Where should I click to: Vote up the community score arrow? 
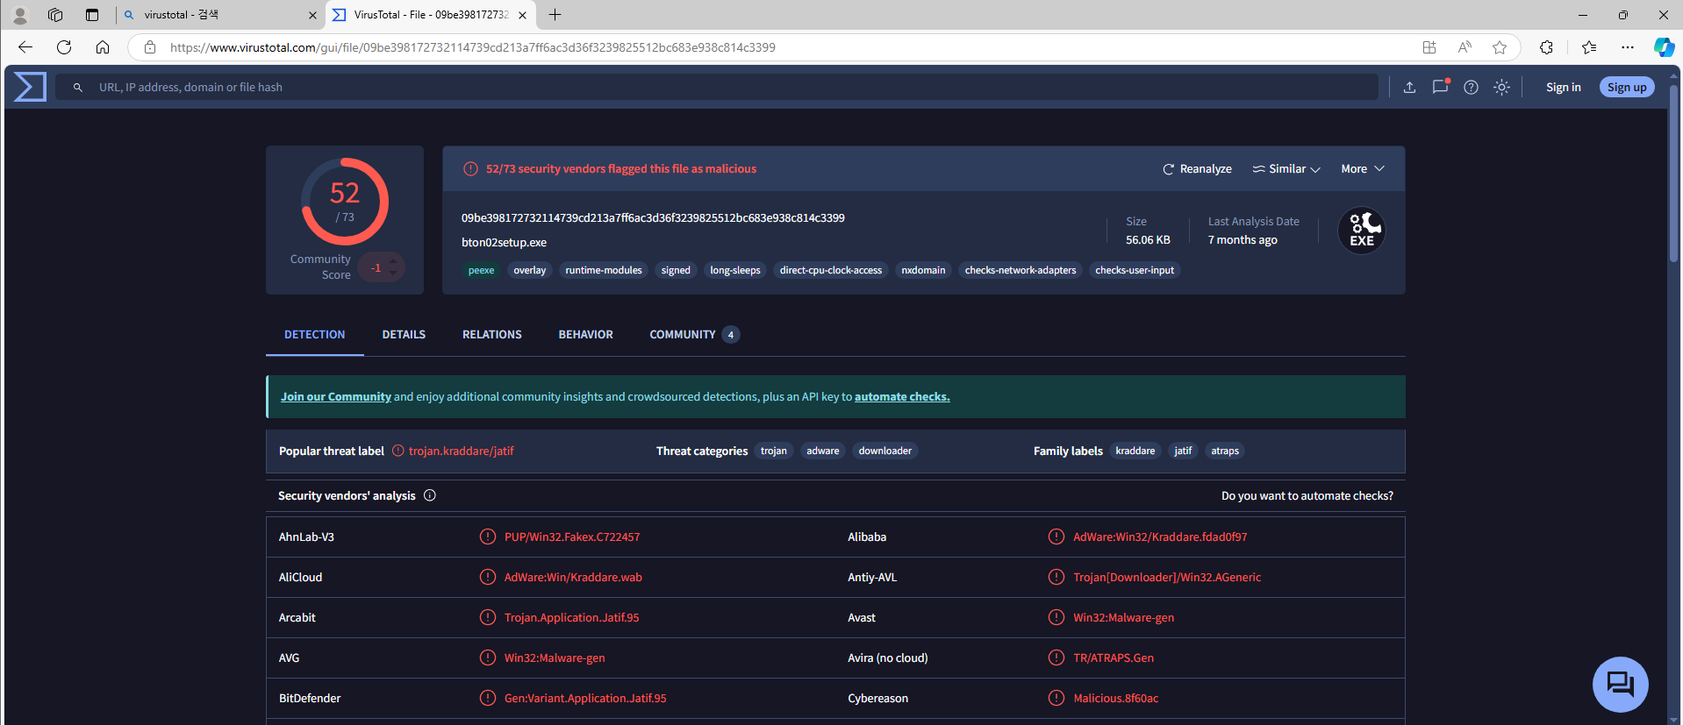pos(393,261)
